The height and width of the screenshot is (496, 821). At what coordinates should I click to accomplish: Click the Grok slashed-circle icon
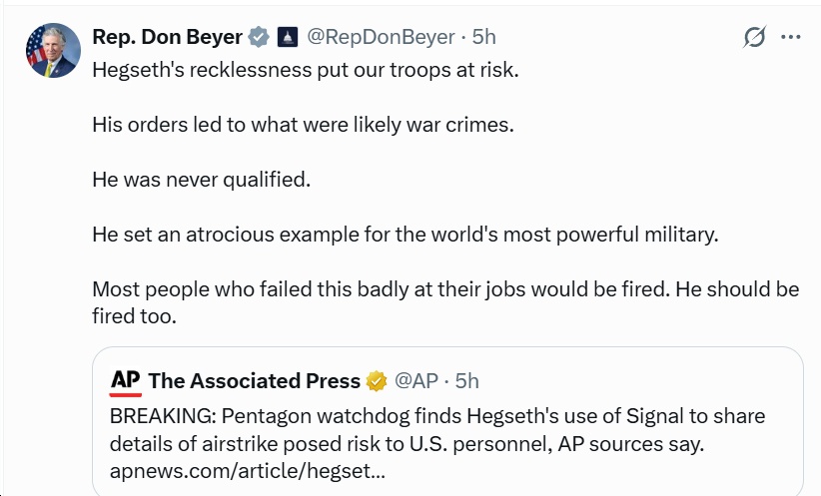click(755, 37)
